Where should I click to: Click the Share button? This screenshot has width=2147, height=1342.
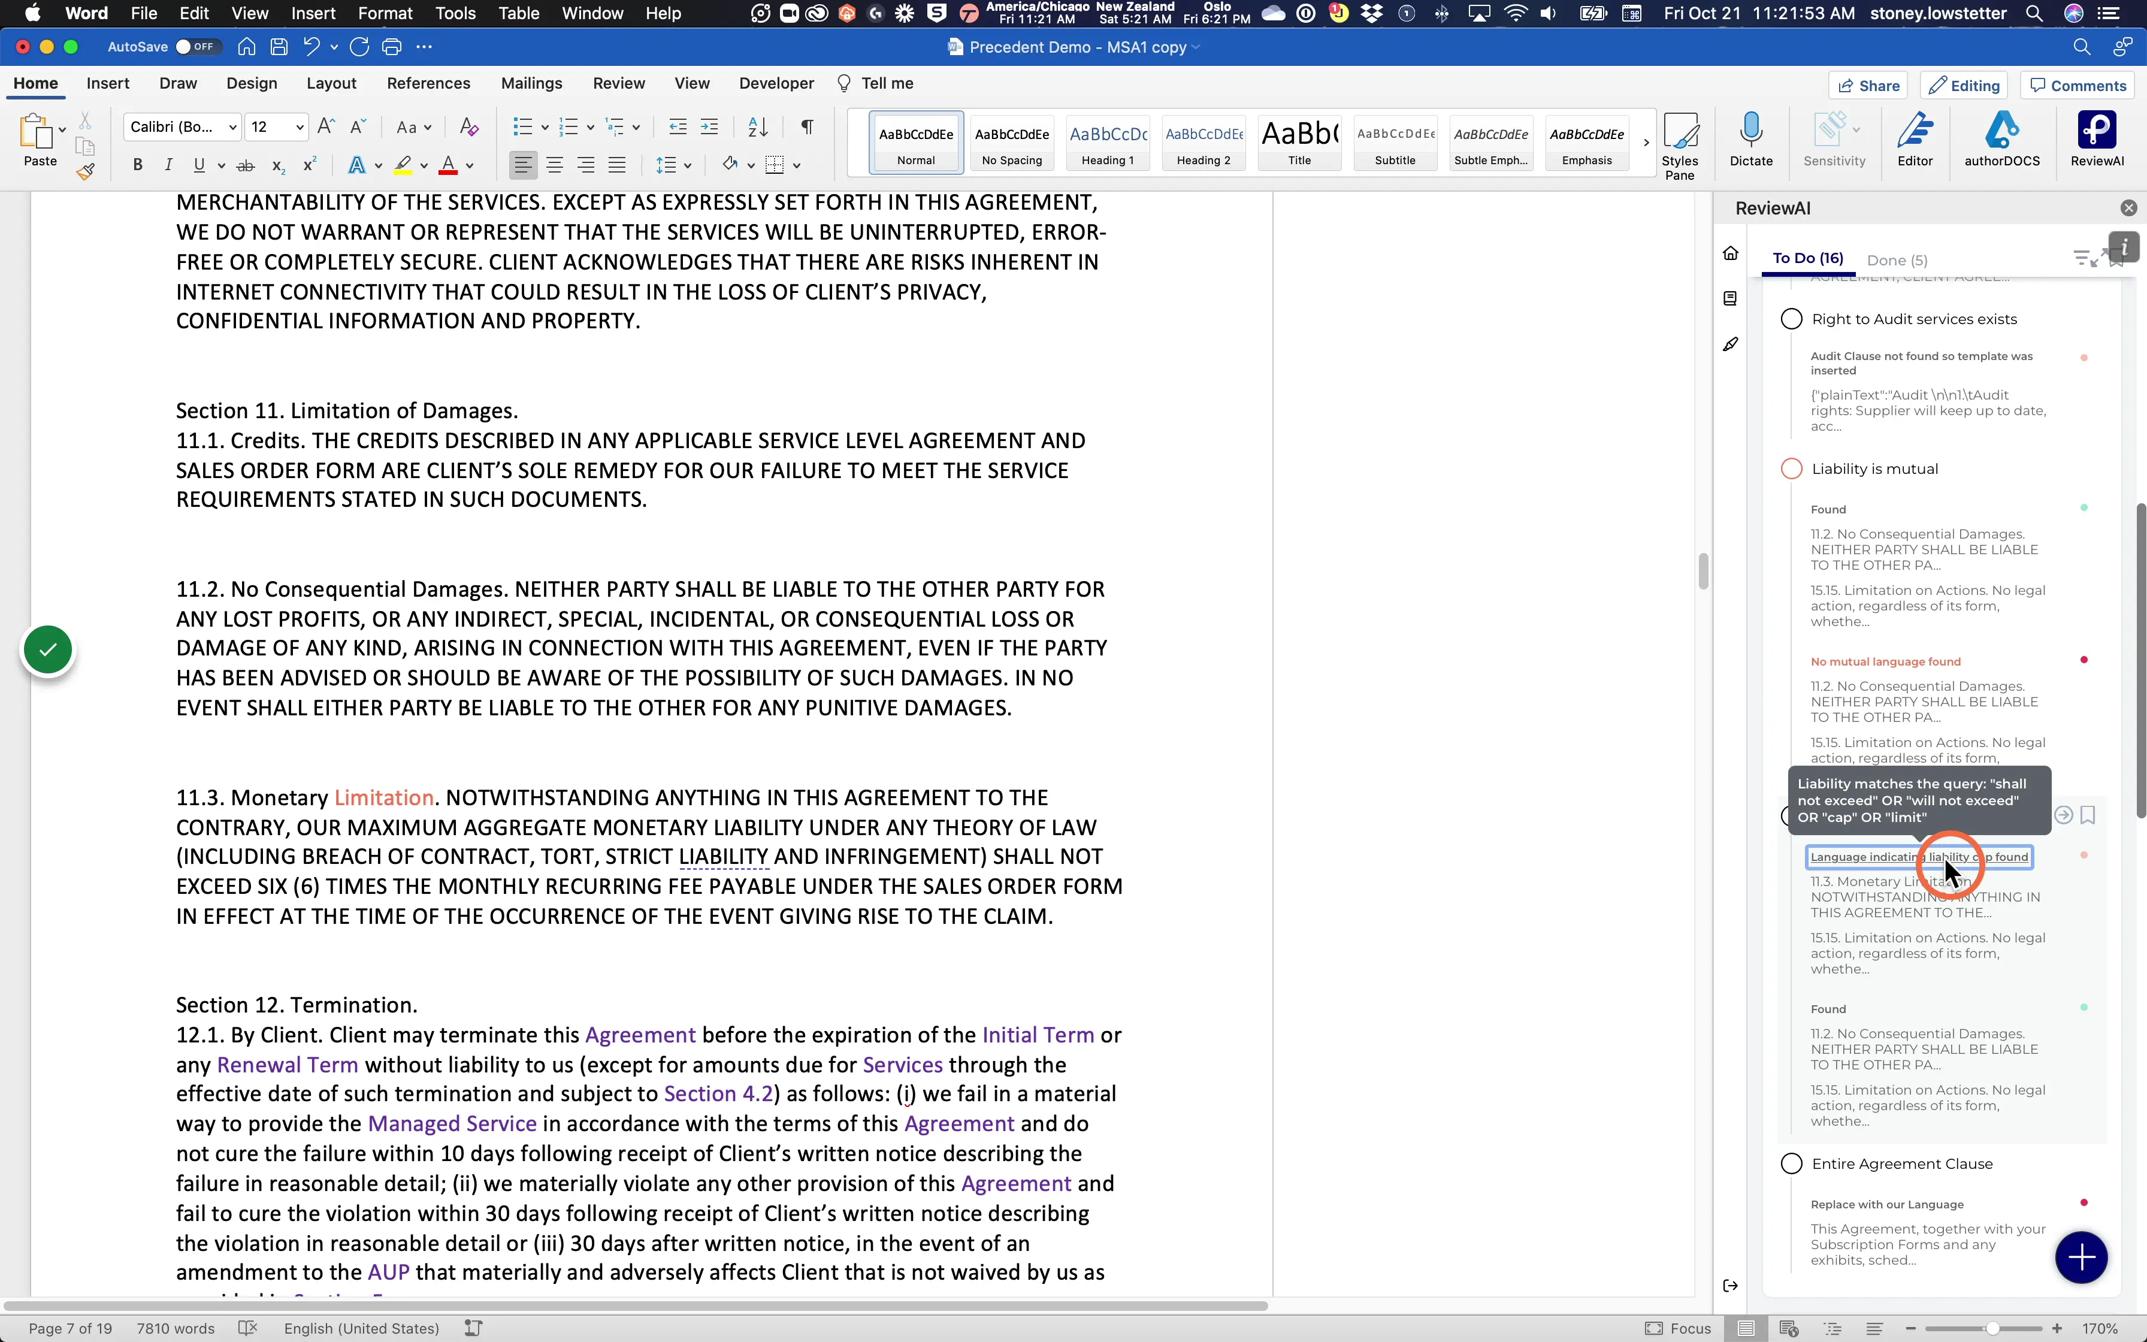1867,86
